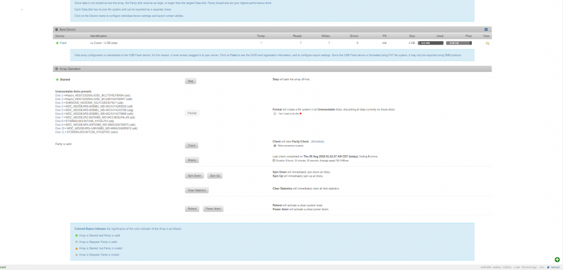563x270 pixels.
Task: Open the Flash device link
Action: pos(63,43)
